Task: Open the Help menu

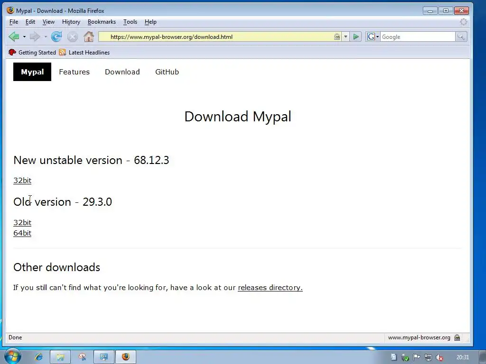Action: [150, 22]
